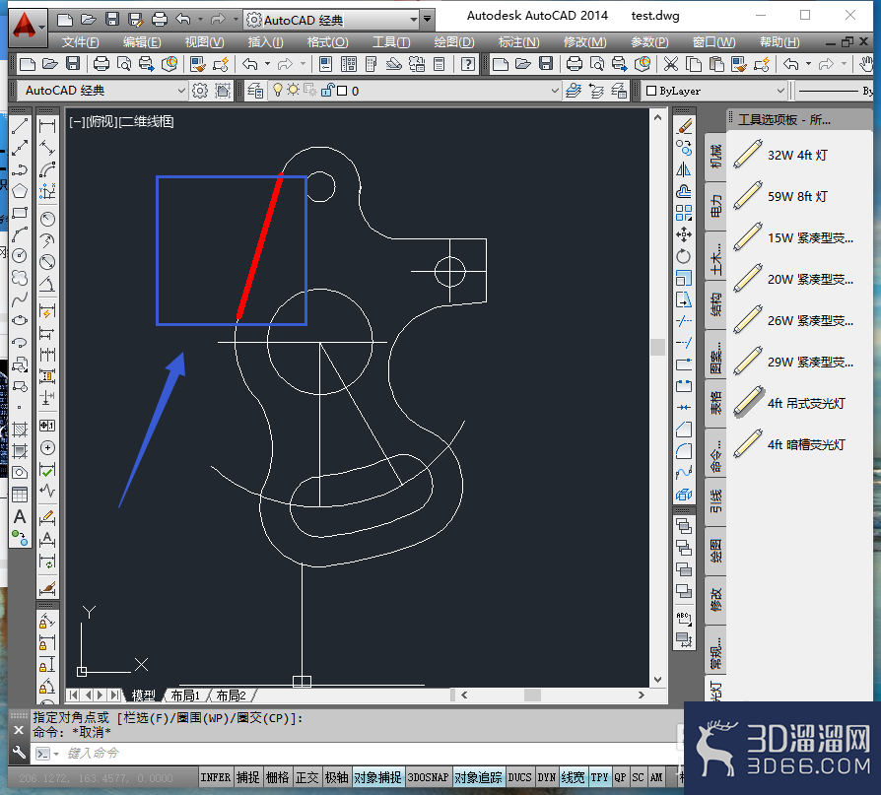The height and width of the screenshot is (795, 881).
Task: Switch to the 布局1 layout tab
Action: tap(185, 696)
